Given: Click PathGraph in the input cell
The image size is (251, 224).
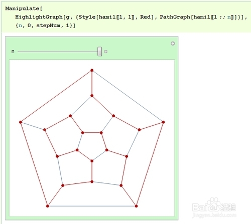Looking at the screenshot, I should coord(175,17).
